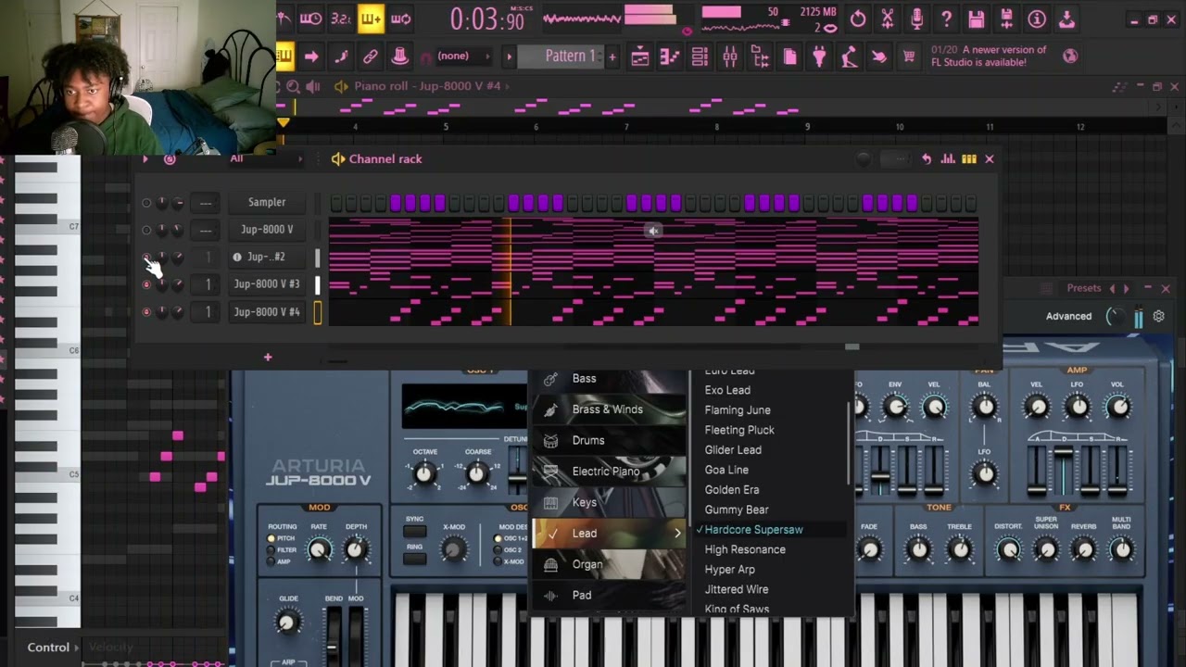This screenshot has height=667, width=1186.
Task: Open the plugin database plug icon
Action: (x=819, y=57)
